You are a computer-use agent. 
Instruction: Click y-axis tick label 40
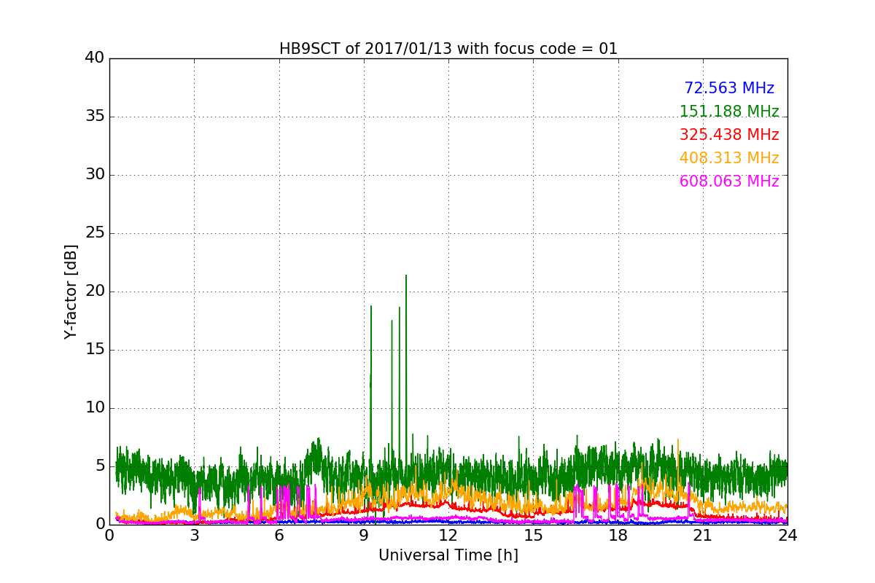(x=95, y=58)
